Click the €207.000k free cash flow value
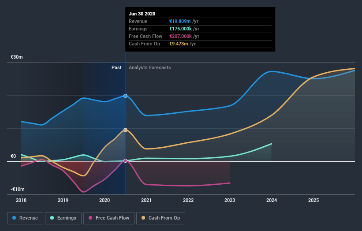The width and height of the screenshot is (362, 231). tap(180, 36)
